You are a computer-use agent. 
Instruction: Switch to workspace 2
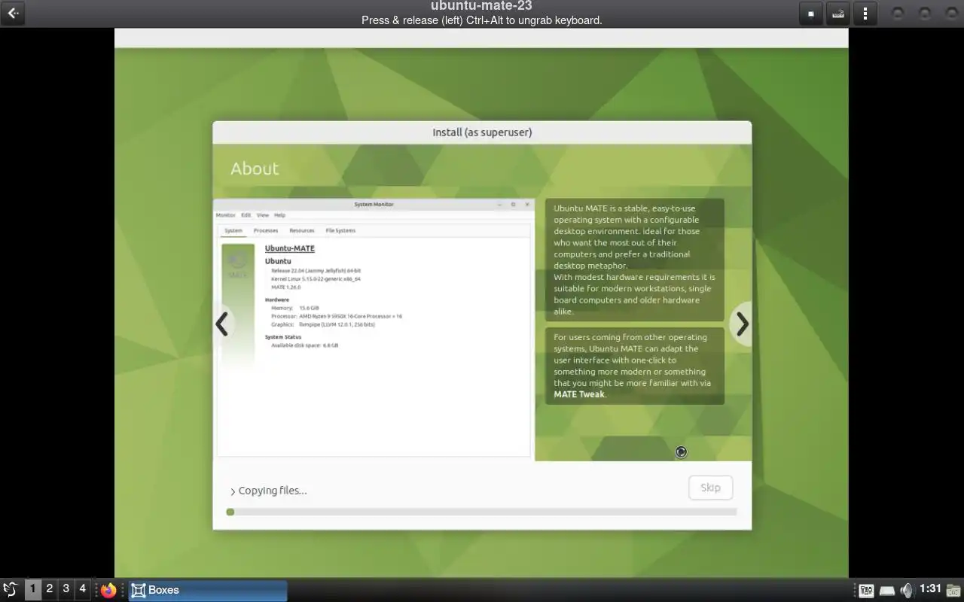[49, 589]
